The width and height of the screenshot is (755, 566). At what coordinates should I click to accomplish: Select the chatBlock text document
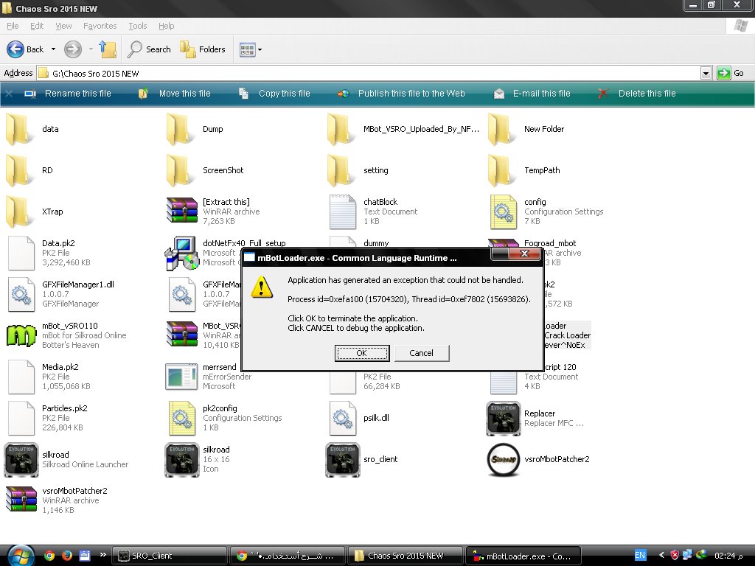pyautogui.click(x=372, y=212)
